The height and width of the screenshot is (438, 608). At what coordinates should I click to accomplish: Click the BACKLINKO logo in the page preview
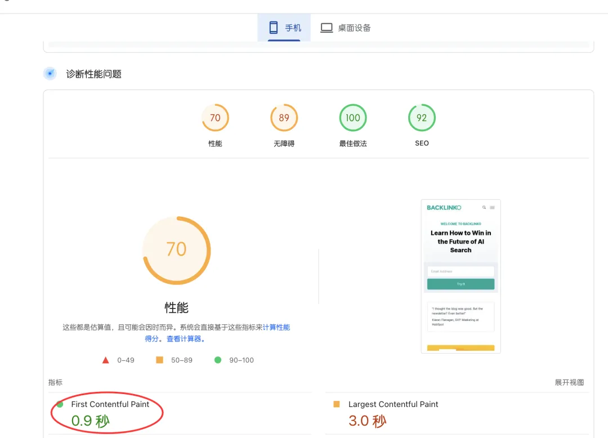tap(444, 208)
